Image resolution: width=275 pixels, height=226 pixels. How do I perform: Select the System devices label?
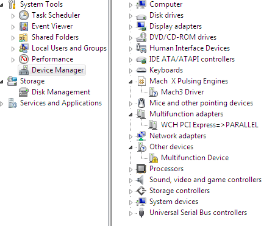[174, 202]
